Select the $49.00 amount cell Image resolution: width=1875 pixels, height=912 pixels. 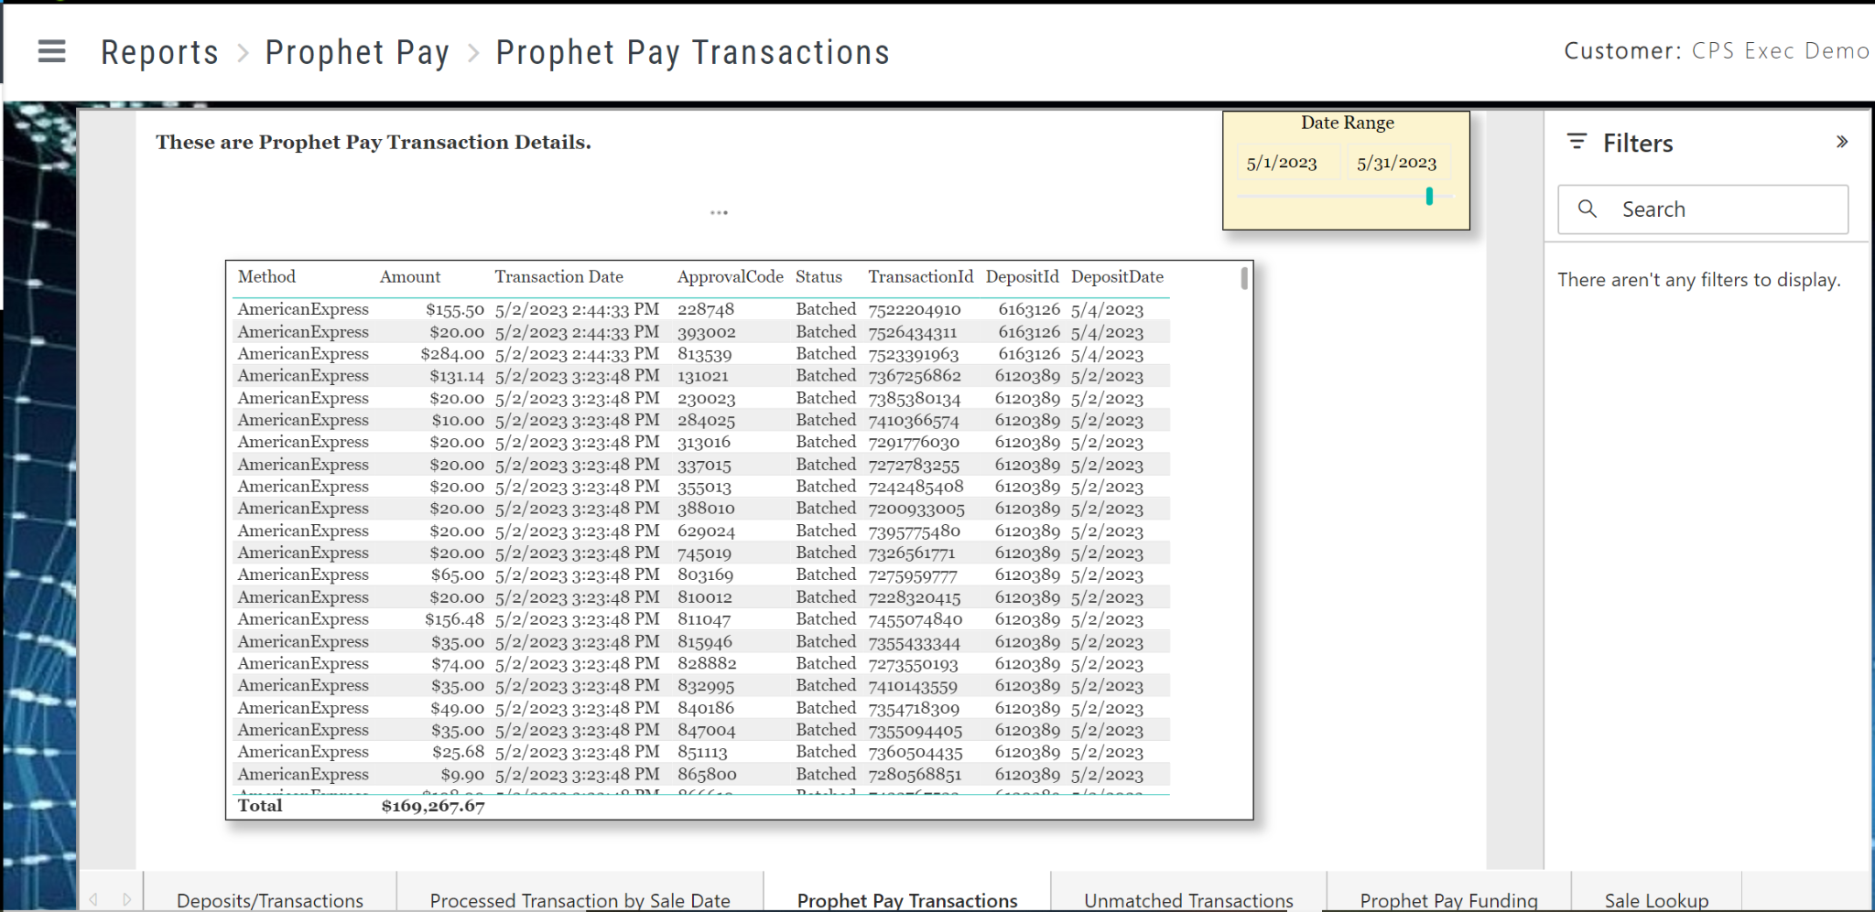pyautogui.click(x=458, y=708)
